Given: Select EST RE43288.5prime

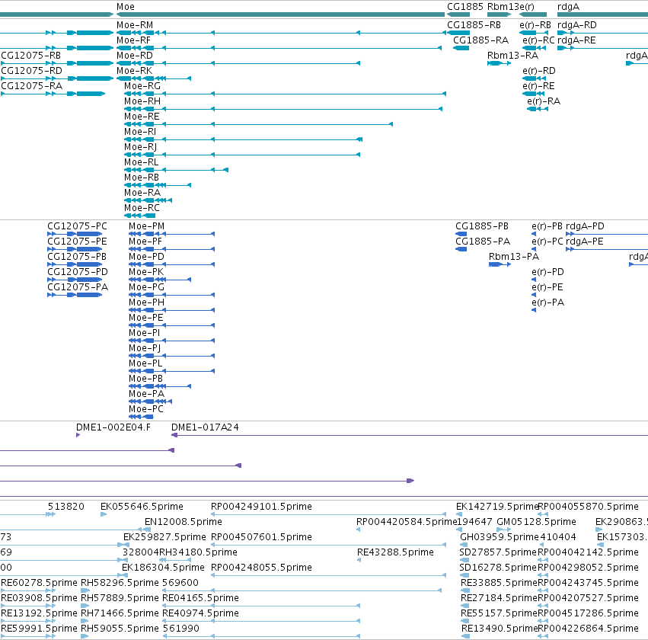Looking at the screenshot, I should (395, 553).
